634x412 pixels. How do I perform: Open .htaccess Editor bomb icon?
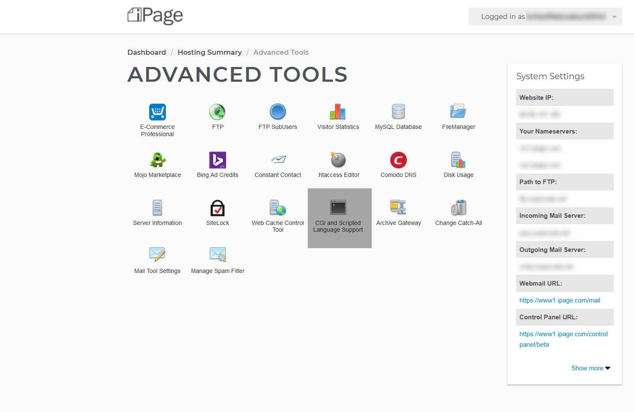pos(338,160)
